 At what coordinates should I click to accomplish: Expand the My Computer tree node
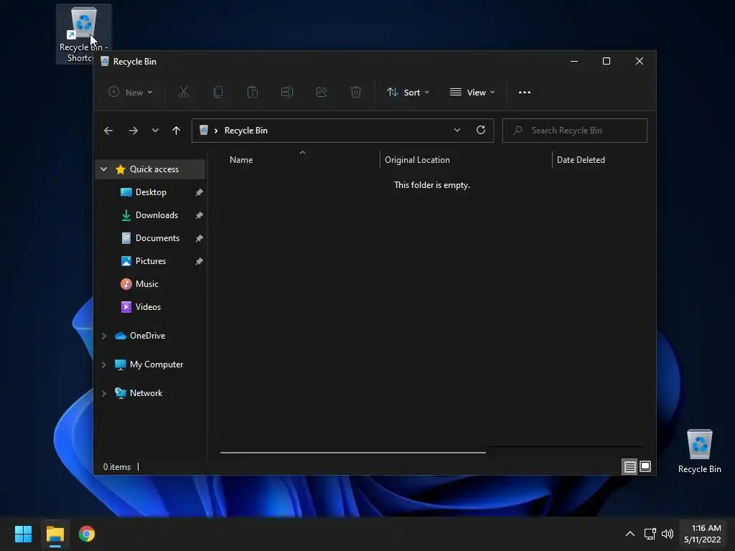pos(104,364)
